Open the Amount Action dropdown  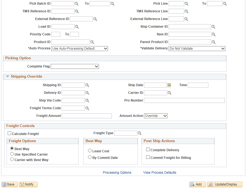(156, 116)
